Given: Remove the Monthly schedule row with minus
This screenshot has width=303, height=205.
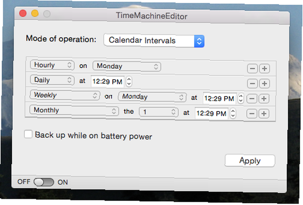Looking at the screenshot, I should click(251, 113).
